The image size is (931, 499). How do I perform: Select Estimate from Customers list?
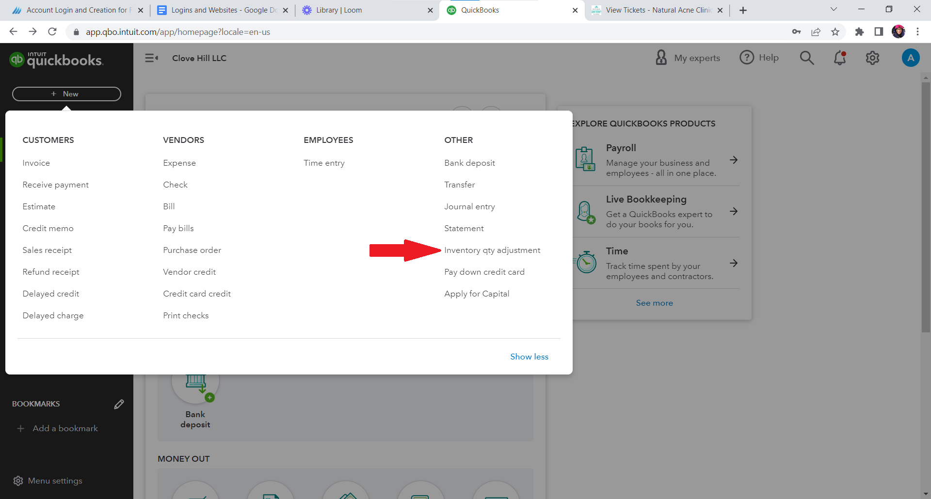[39, 206]
